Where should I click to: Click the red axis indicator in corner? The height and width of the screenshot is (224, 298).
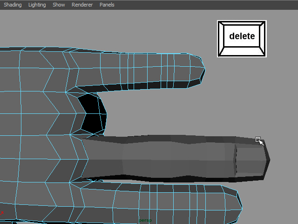[x=2, y=213]
